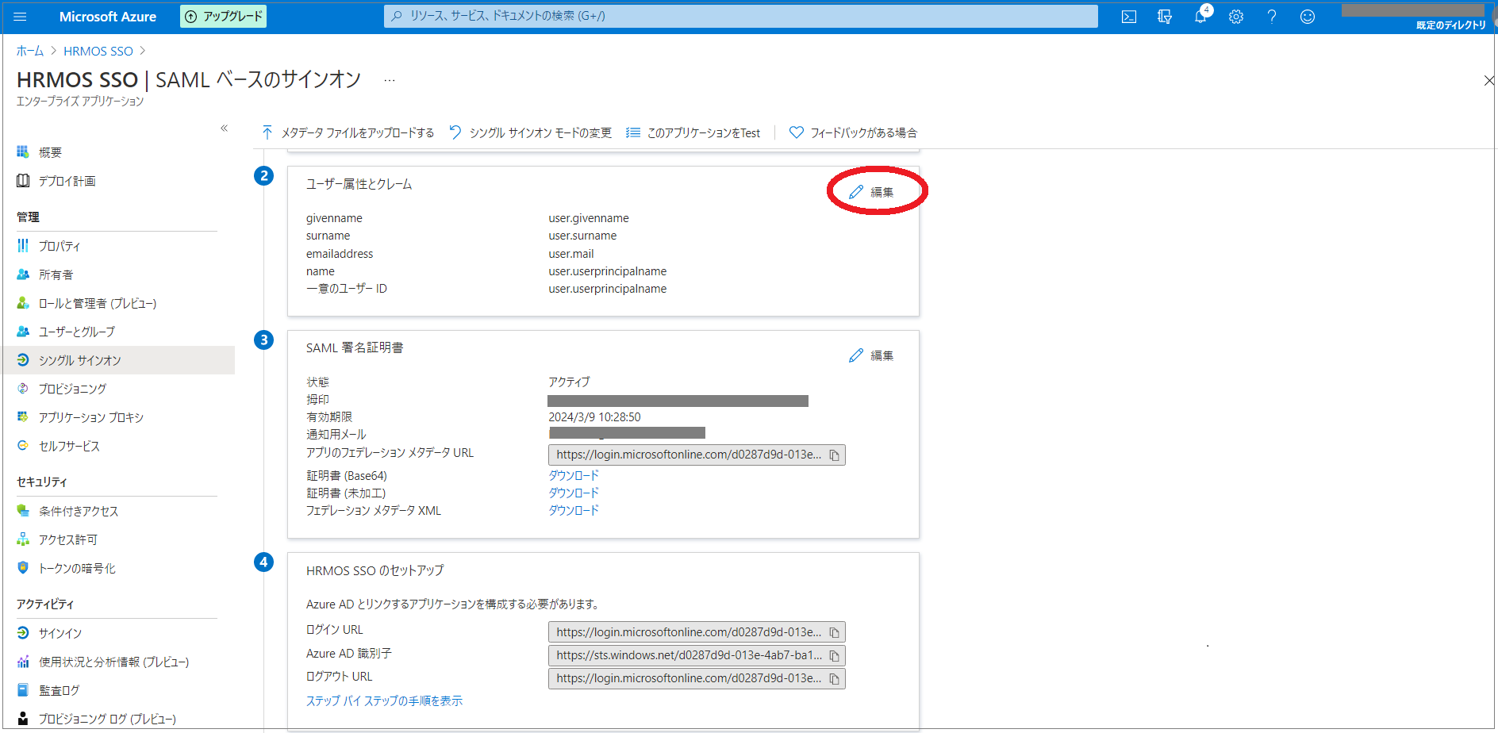Click the HRMOS SSO breadcrumb link
Image resolution: width=1498 pixels, height=733 pixels.
(98, 51)
